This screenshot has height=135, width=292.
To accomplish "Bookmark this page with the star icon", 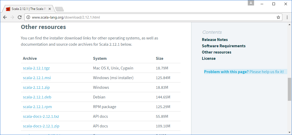I will coord(278,17).
